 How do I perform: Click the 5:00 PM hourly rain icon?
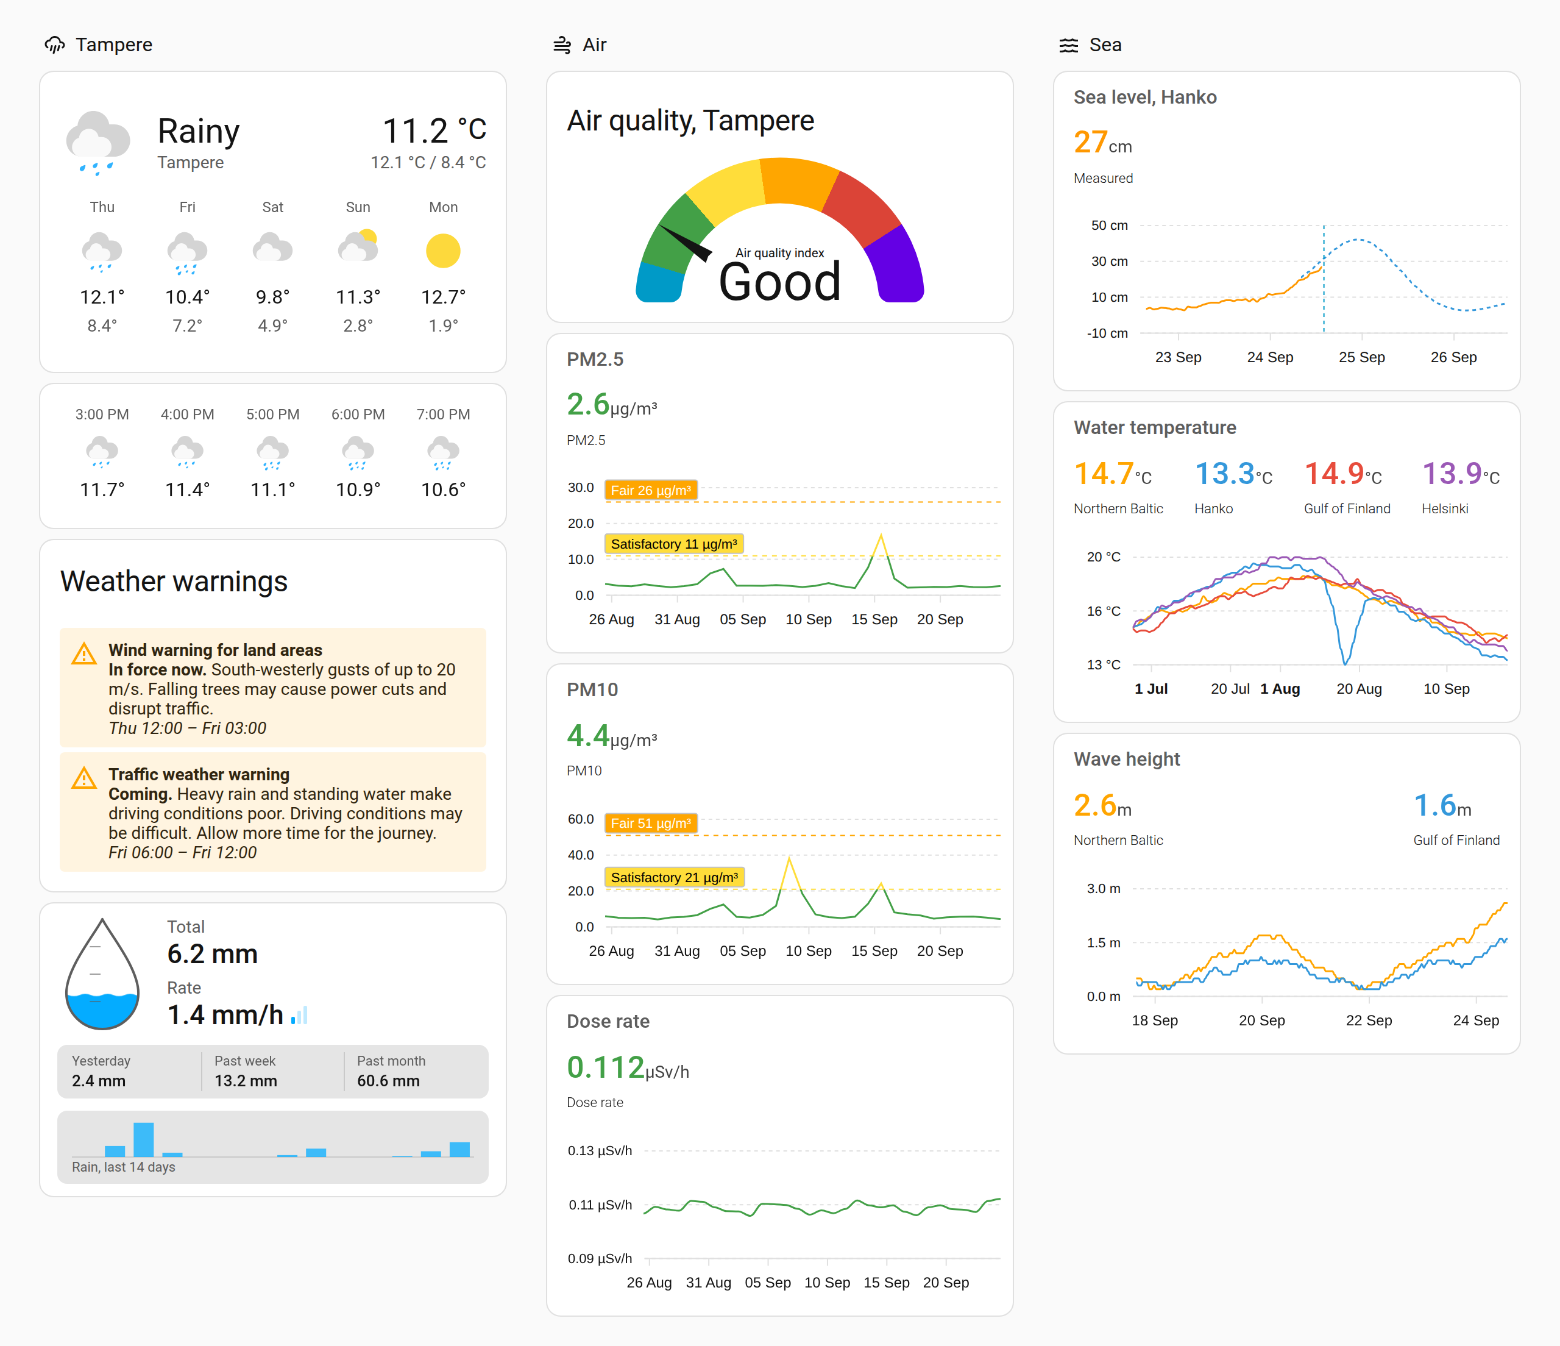coord(272,452)
